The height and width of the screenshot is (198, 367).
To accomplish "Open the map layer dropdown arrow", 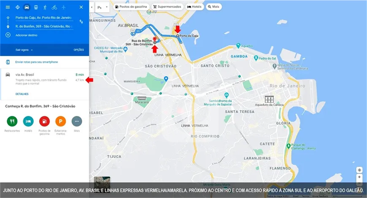I will [x=107, y=7].
